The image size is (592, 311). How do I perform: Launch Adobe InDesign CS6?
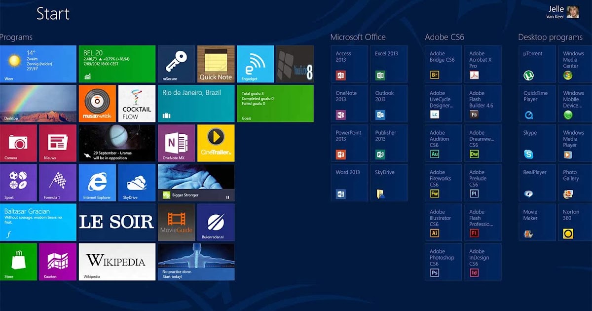tap(482, 262)
